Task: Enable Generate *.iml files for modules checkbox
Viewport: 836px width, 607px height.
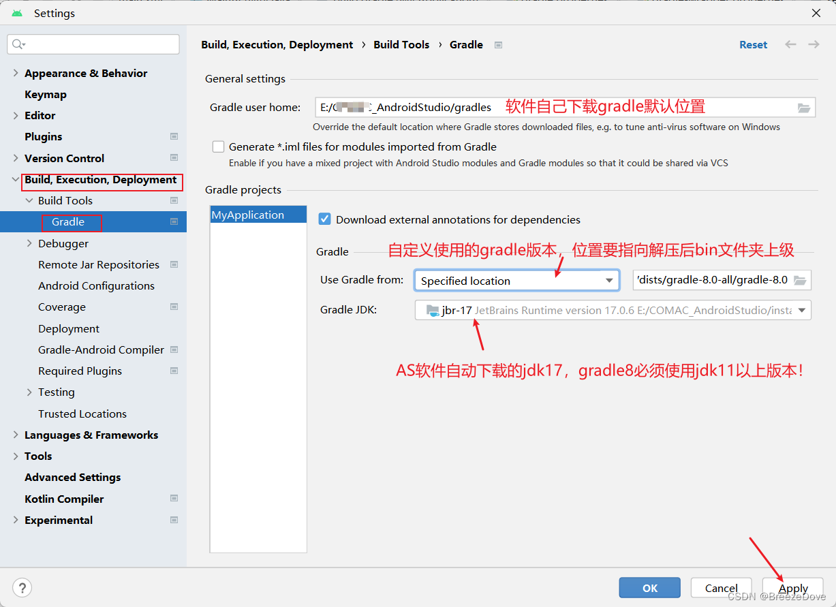Action: tap(218, 146)
